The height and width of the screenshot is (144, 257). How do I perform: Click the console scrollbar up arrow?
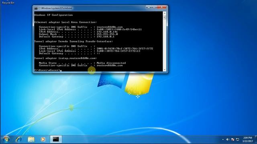165,13
